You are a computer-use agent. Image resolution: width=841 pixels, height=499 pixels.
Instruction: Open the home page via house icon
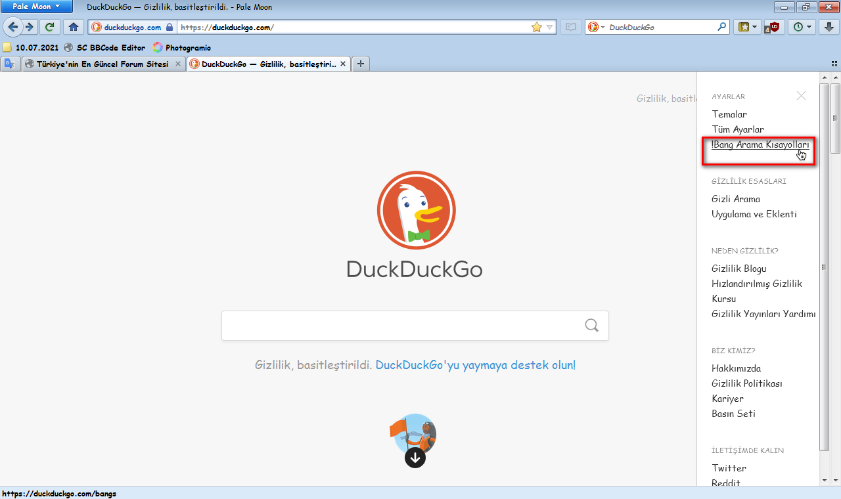[74, 27]
